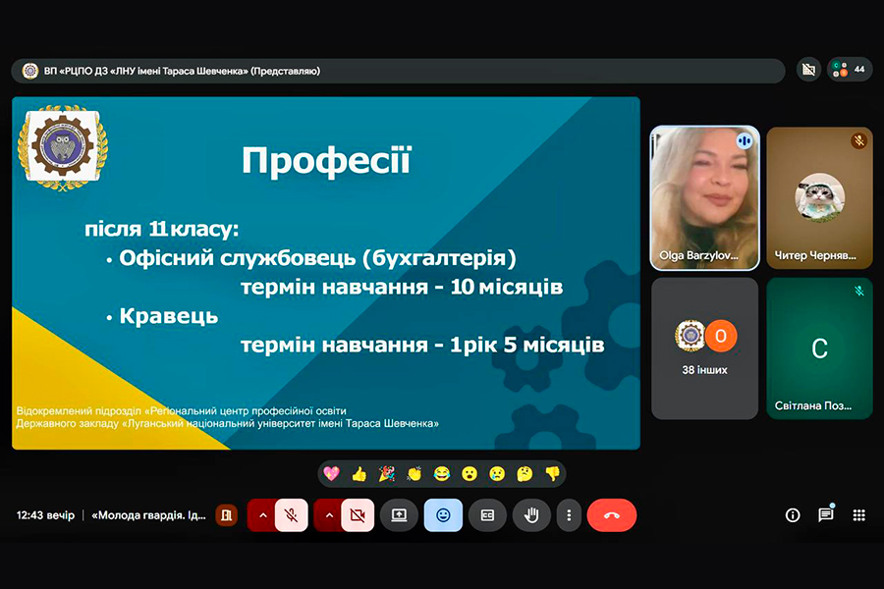
Task: Toggle the disabled camera button
Action: (x=358, y=515)
